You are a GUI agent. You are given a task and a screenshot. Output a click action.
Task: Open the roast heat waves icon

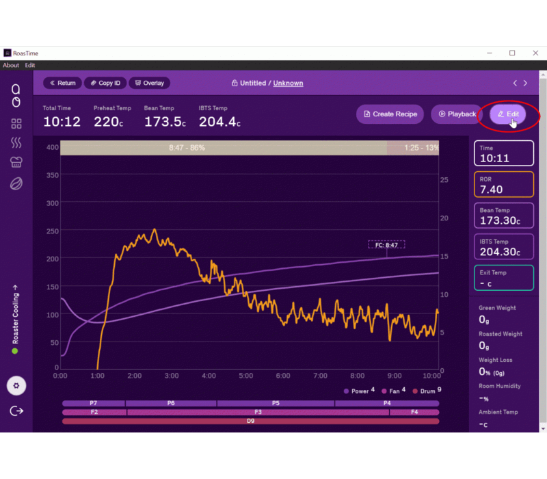[16, 143]
